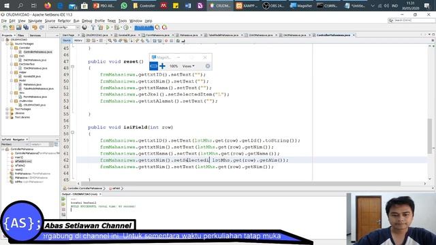Open Magnifier settings gear icon

point(208,66)
